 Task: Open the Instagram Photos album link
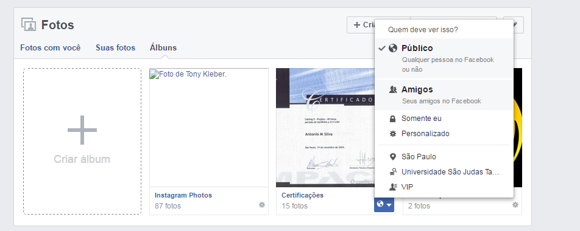click(x=183, y=195)
